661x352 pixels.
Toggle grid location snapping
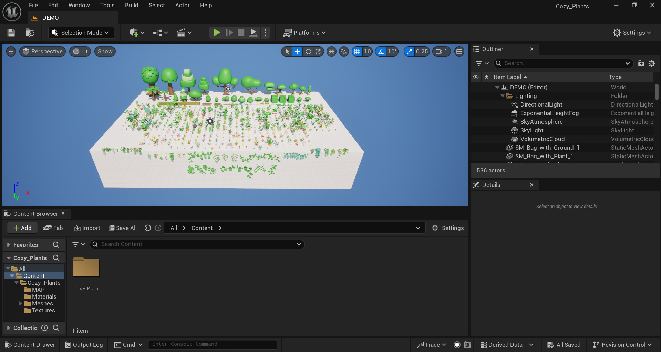pyautogui.click(x=357, y=51)
